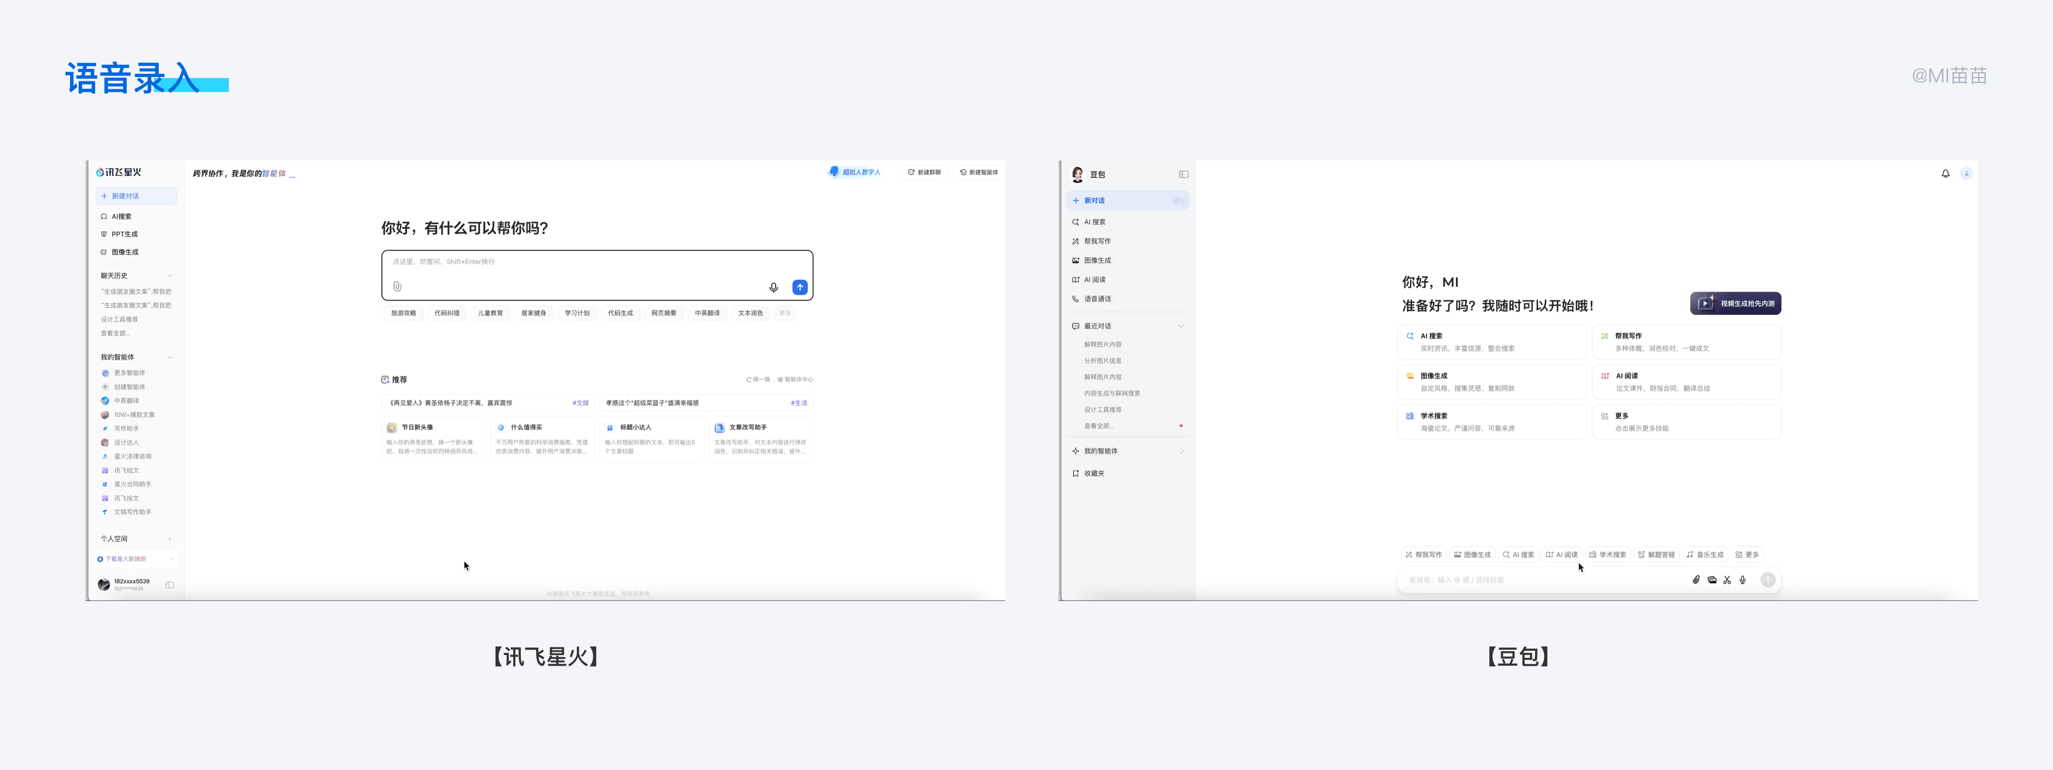Screen dimensions: 2053x770
Task: Click the image upload icon in 豆包 input bar
Action: [1712, 580]
